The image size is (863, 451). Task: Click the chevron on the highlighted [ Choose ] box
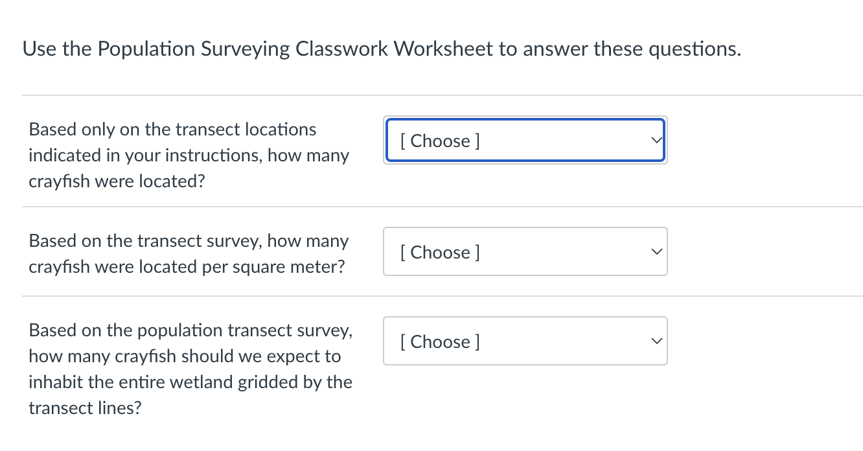[656, 140]
